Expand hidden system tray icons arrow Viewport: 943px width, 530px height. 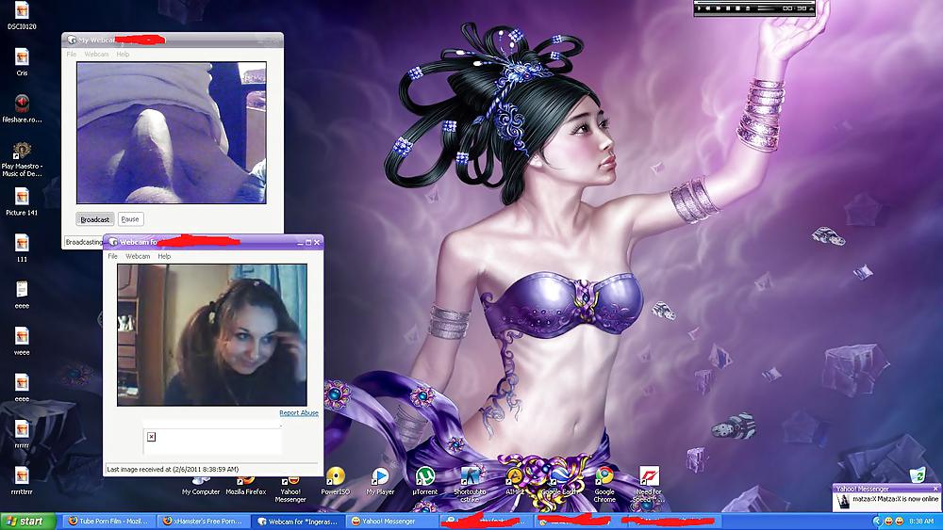tap(878, 522)
